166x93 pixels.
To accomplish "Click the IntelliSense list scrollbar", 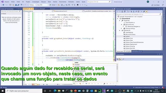I will coord(117,73).
